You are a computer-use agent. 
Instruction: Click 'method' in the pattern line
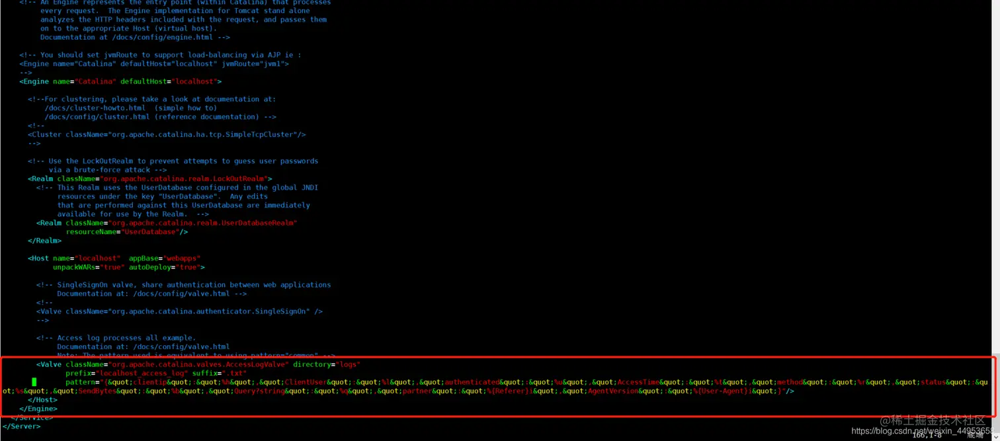point(790,382)
